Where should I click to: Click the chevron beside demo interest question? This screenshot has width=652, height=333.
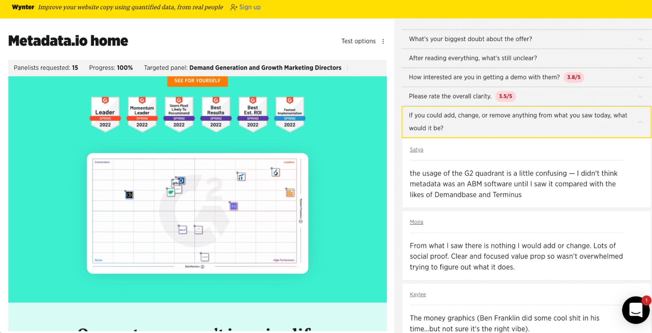[640, 78]
